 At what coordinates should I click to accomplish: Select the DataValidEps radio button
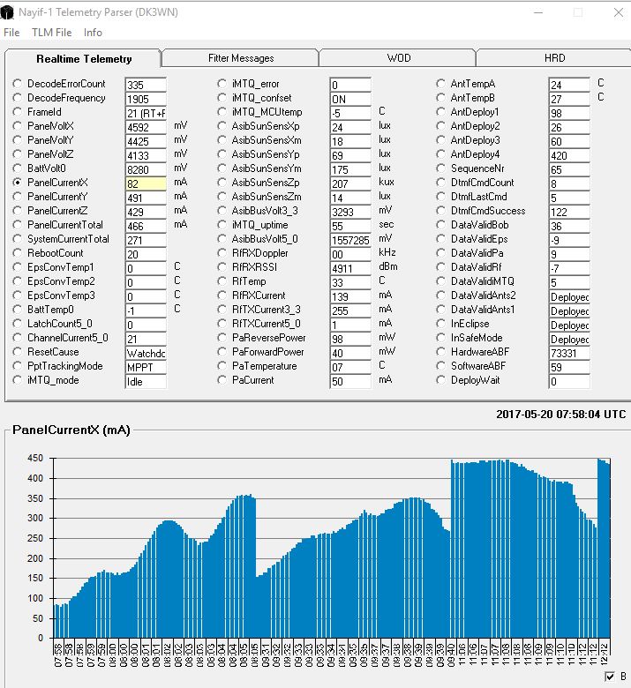[441, 239]
